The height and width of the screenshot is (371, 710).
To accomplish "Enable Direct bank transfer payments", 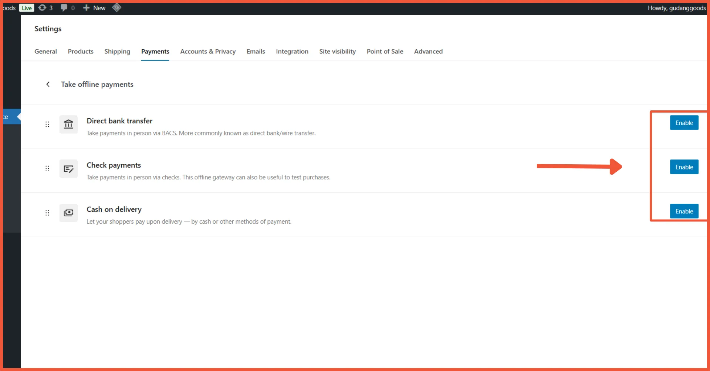I will [x=684, y=123].
